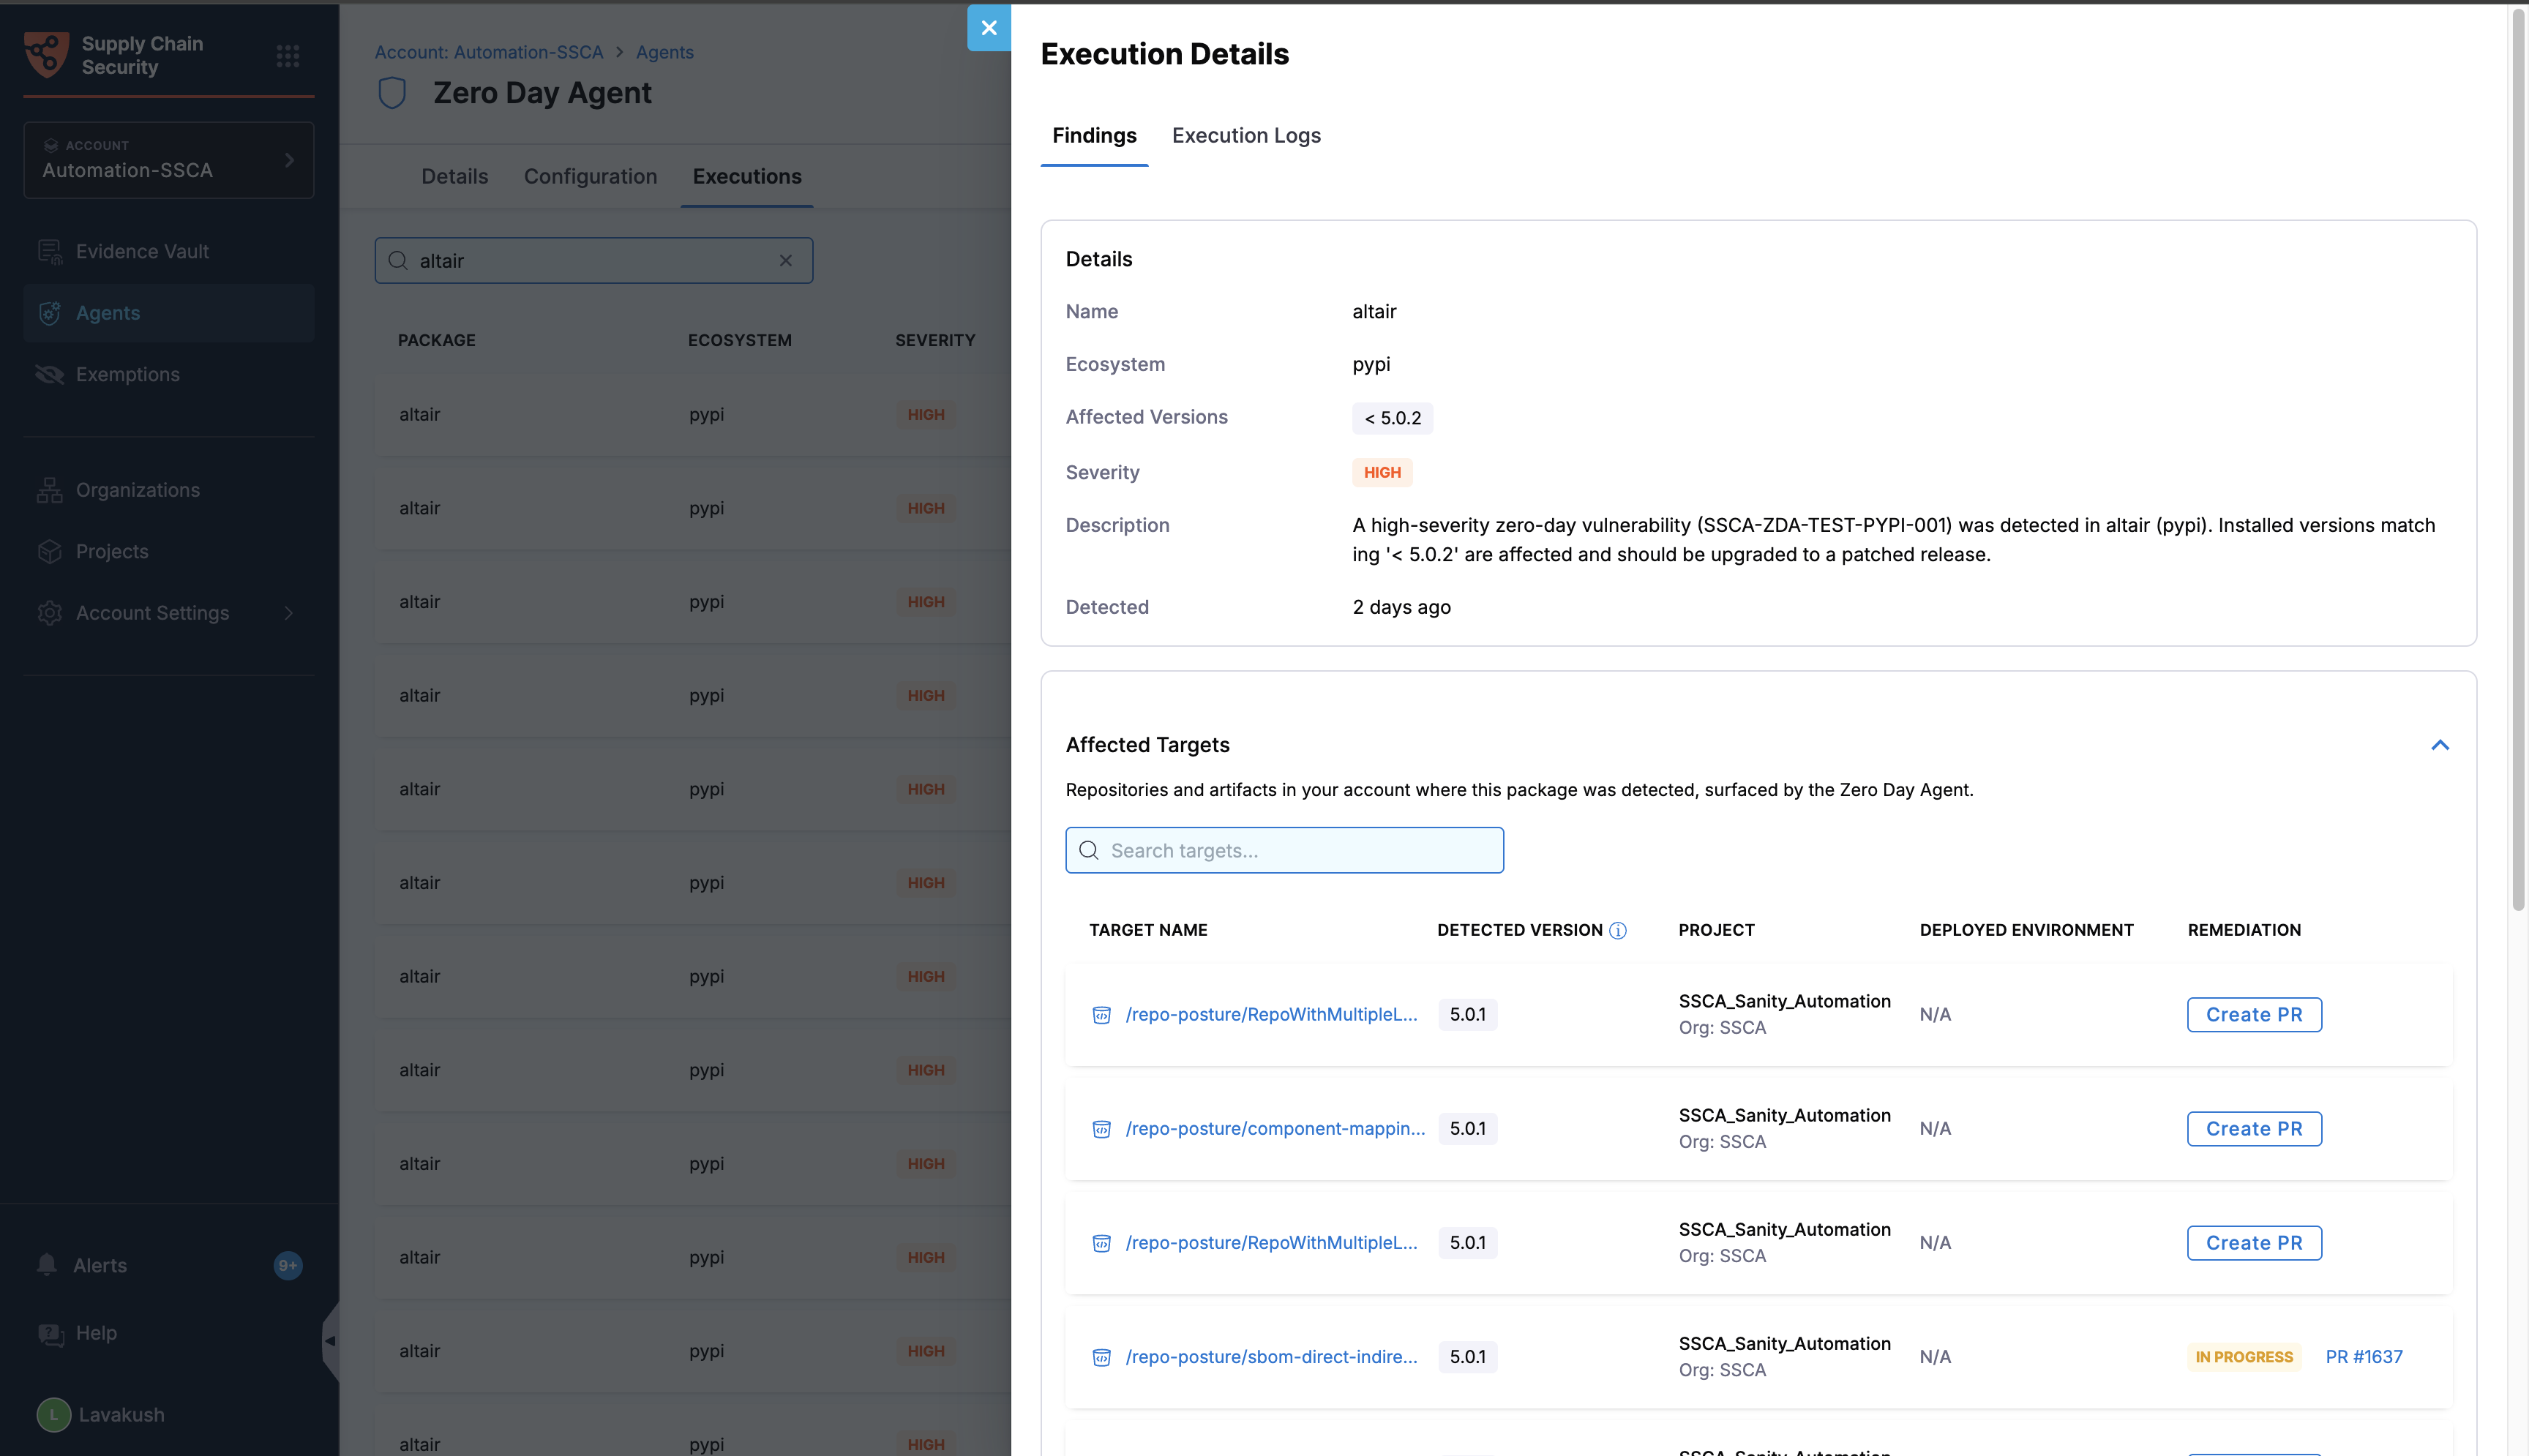Click the DEPLOYED ENVIRONMENT column header
This screenshot has height=1456, width=2529.
coord(2026,930)
